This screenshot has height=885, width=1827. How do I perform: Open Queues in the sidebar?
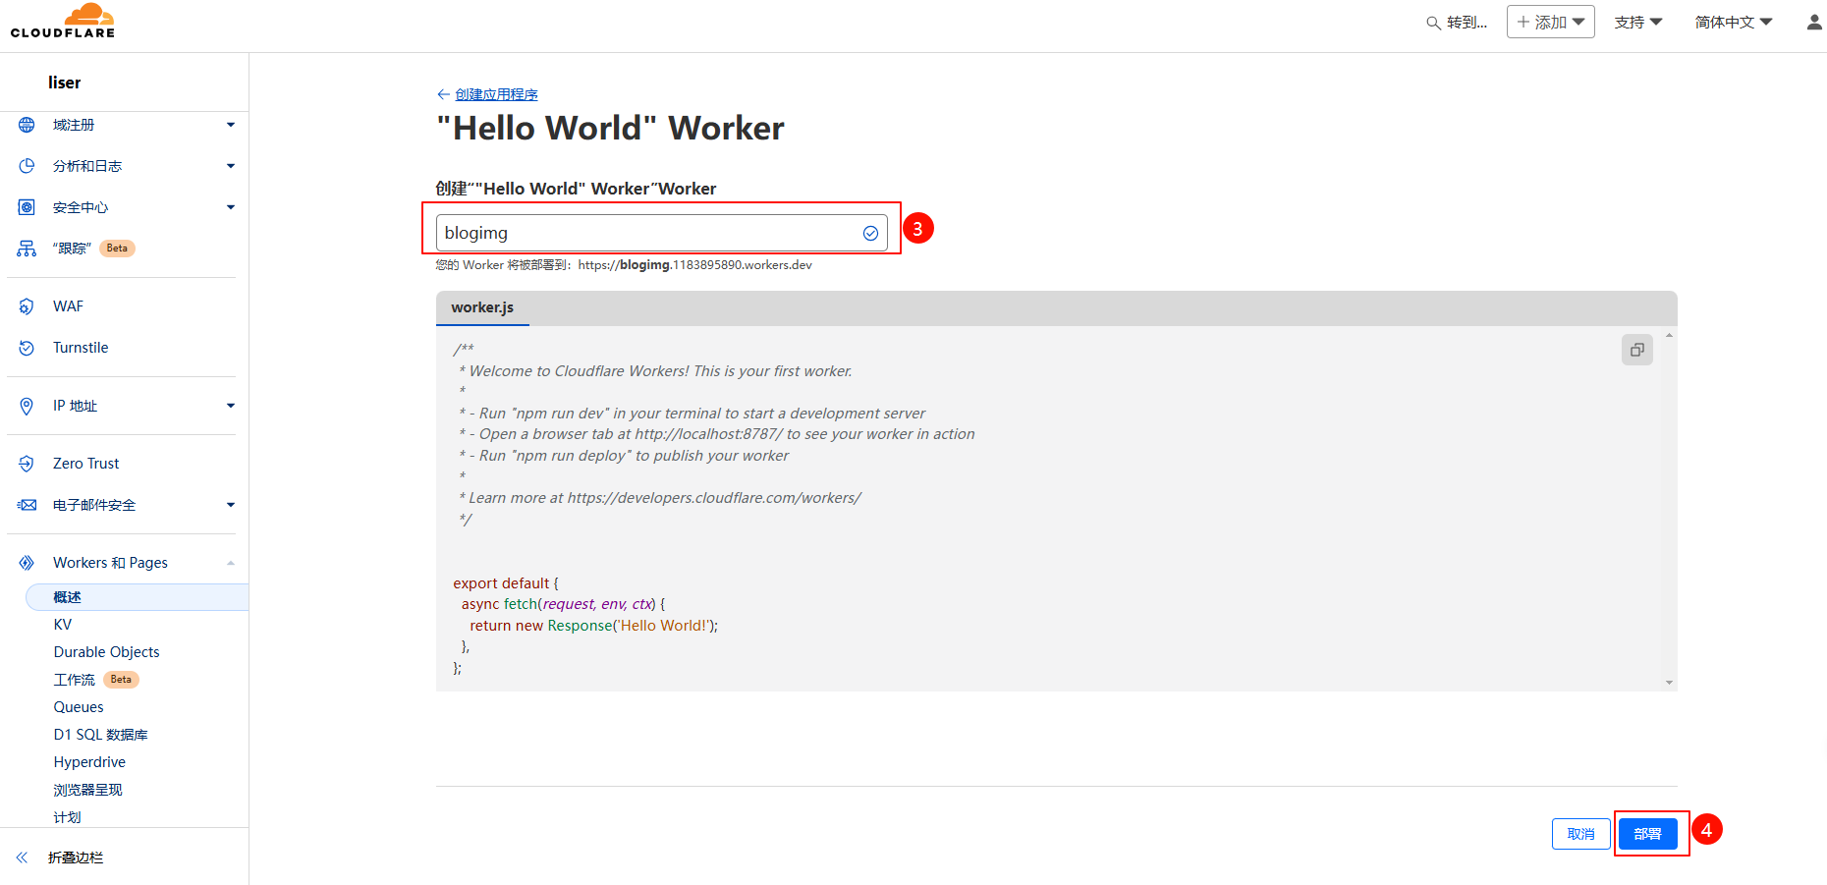point(79,707)
